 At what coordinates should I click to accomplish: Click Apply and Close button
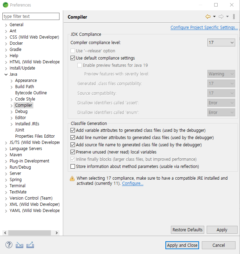182,245
